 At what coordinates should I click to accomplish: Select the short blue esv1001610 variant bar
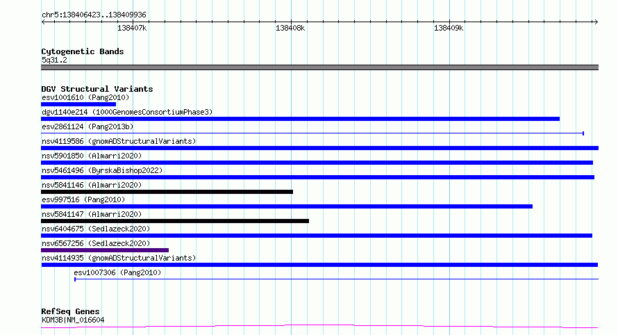[78, 104]
